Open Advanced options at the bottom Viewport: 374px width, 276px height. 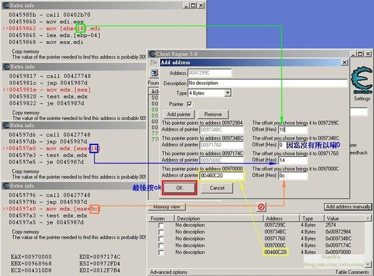tap(168, 272)
